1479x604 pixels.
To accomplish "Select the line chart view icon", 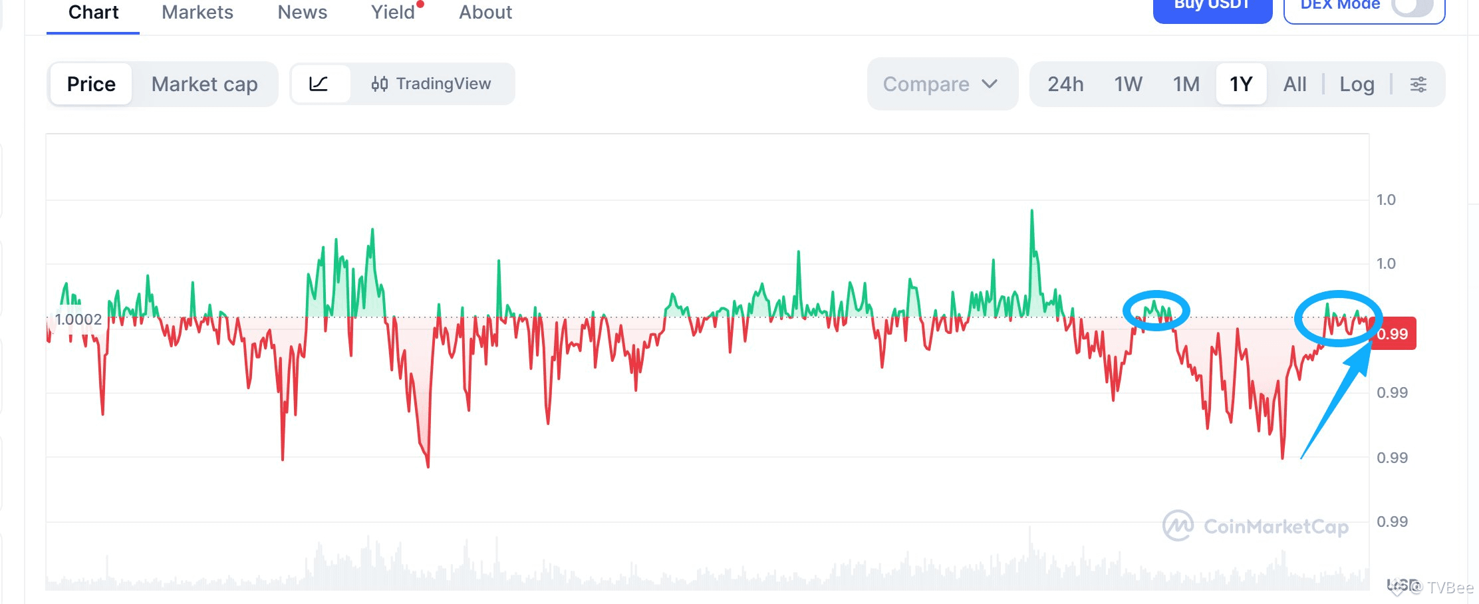I will point(319,84).
